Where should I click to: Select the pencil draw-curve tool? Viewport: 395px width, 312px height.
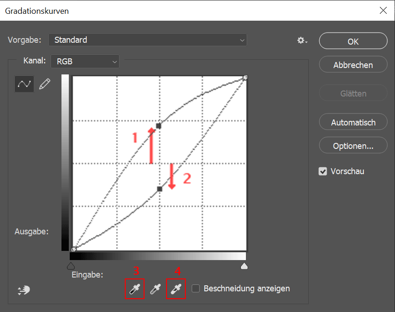click(x=45, y=84)
